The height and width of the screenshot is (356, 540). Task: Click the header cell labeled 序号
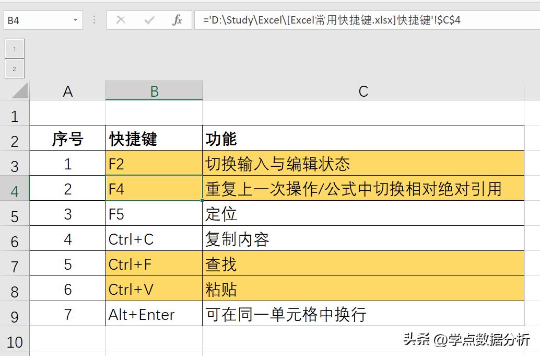(x=67, y=138)
